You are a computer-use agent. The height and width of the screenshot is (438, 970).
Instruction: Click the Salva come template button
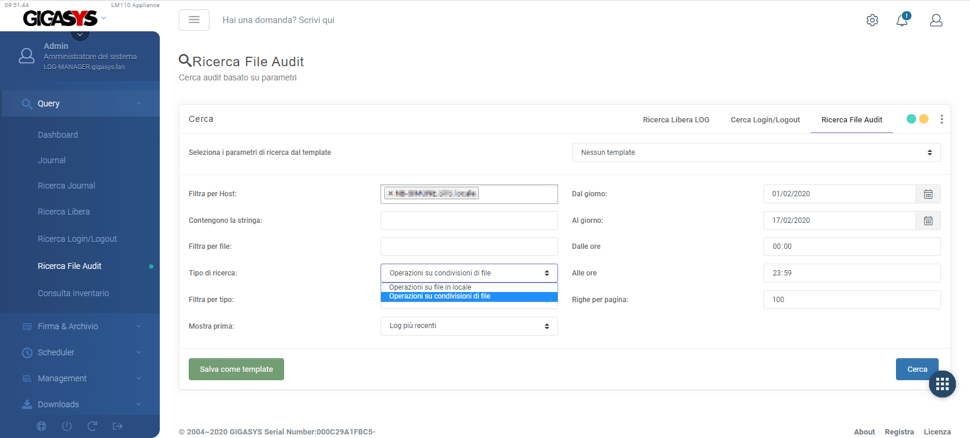(236, 369)
